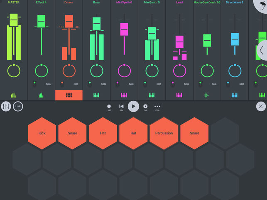Collapse the side panel with the chevron
The height and width of the screenshot is (200, 267).
[x=262, y=50]
